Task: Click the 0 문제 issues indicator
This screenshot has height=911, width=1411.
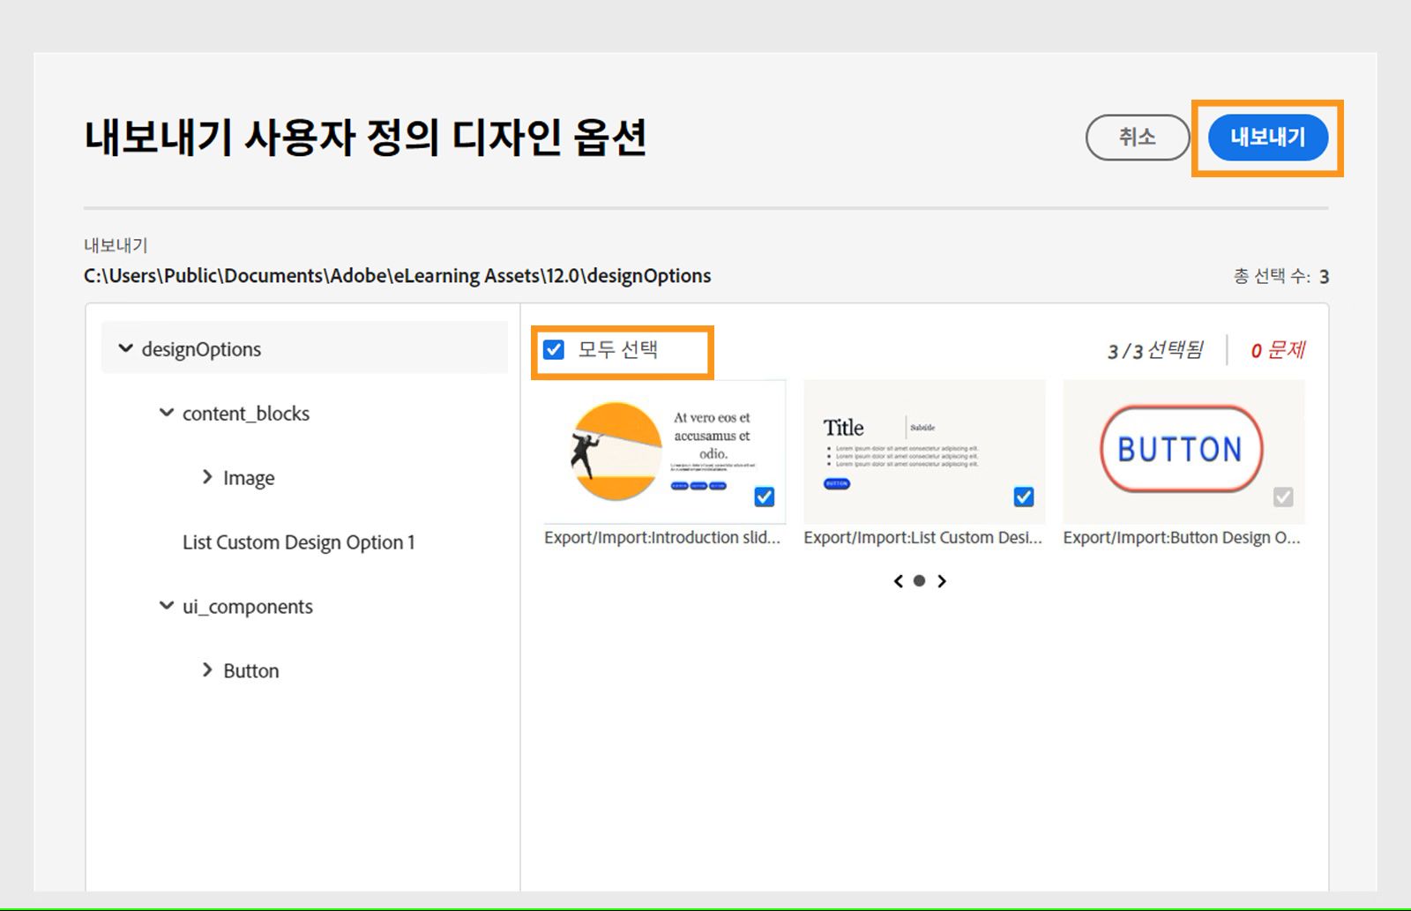Action: coord(1278,350)
